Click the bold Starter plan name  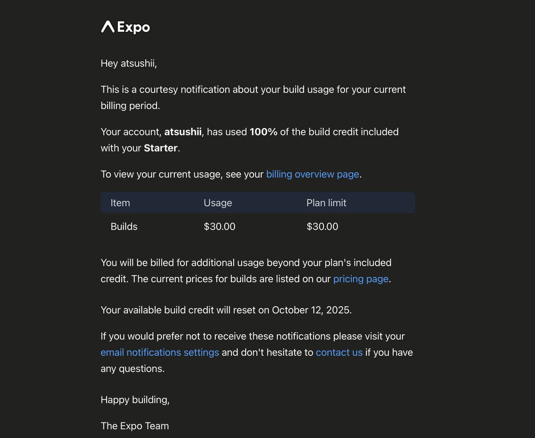pos(161,148)
